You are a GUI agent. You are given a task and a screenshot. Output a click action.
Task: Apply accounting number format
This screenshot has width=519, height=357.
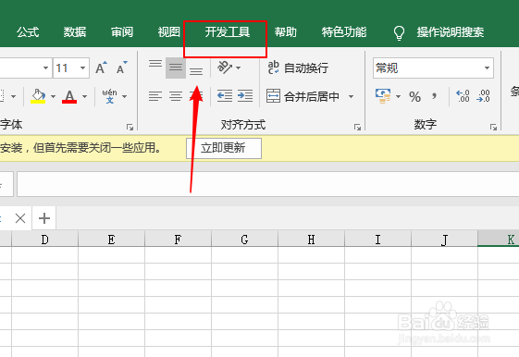(383, 96)
